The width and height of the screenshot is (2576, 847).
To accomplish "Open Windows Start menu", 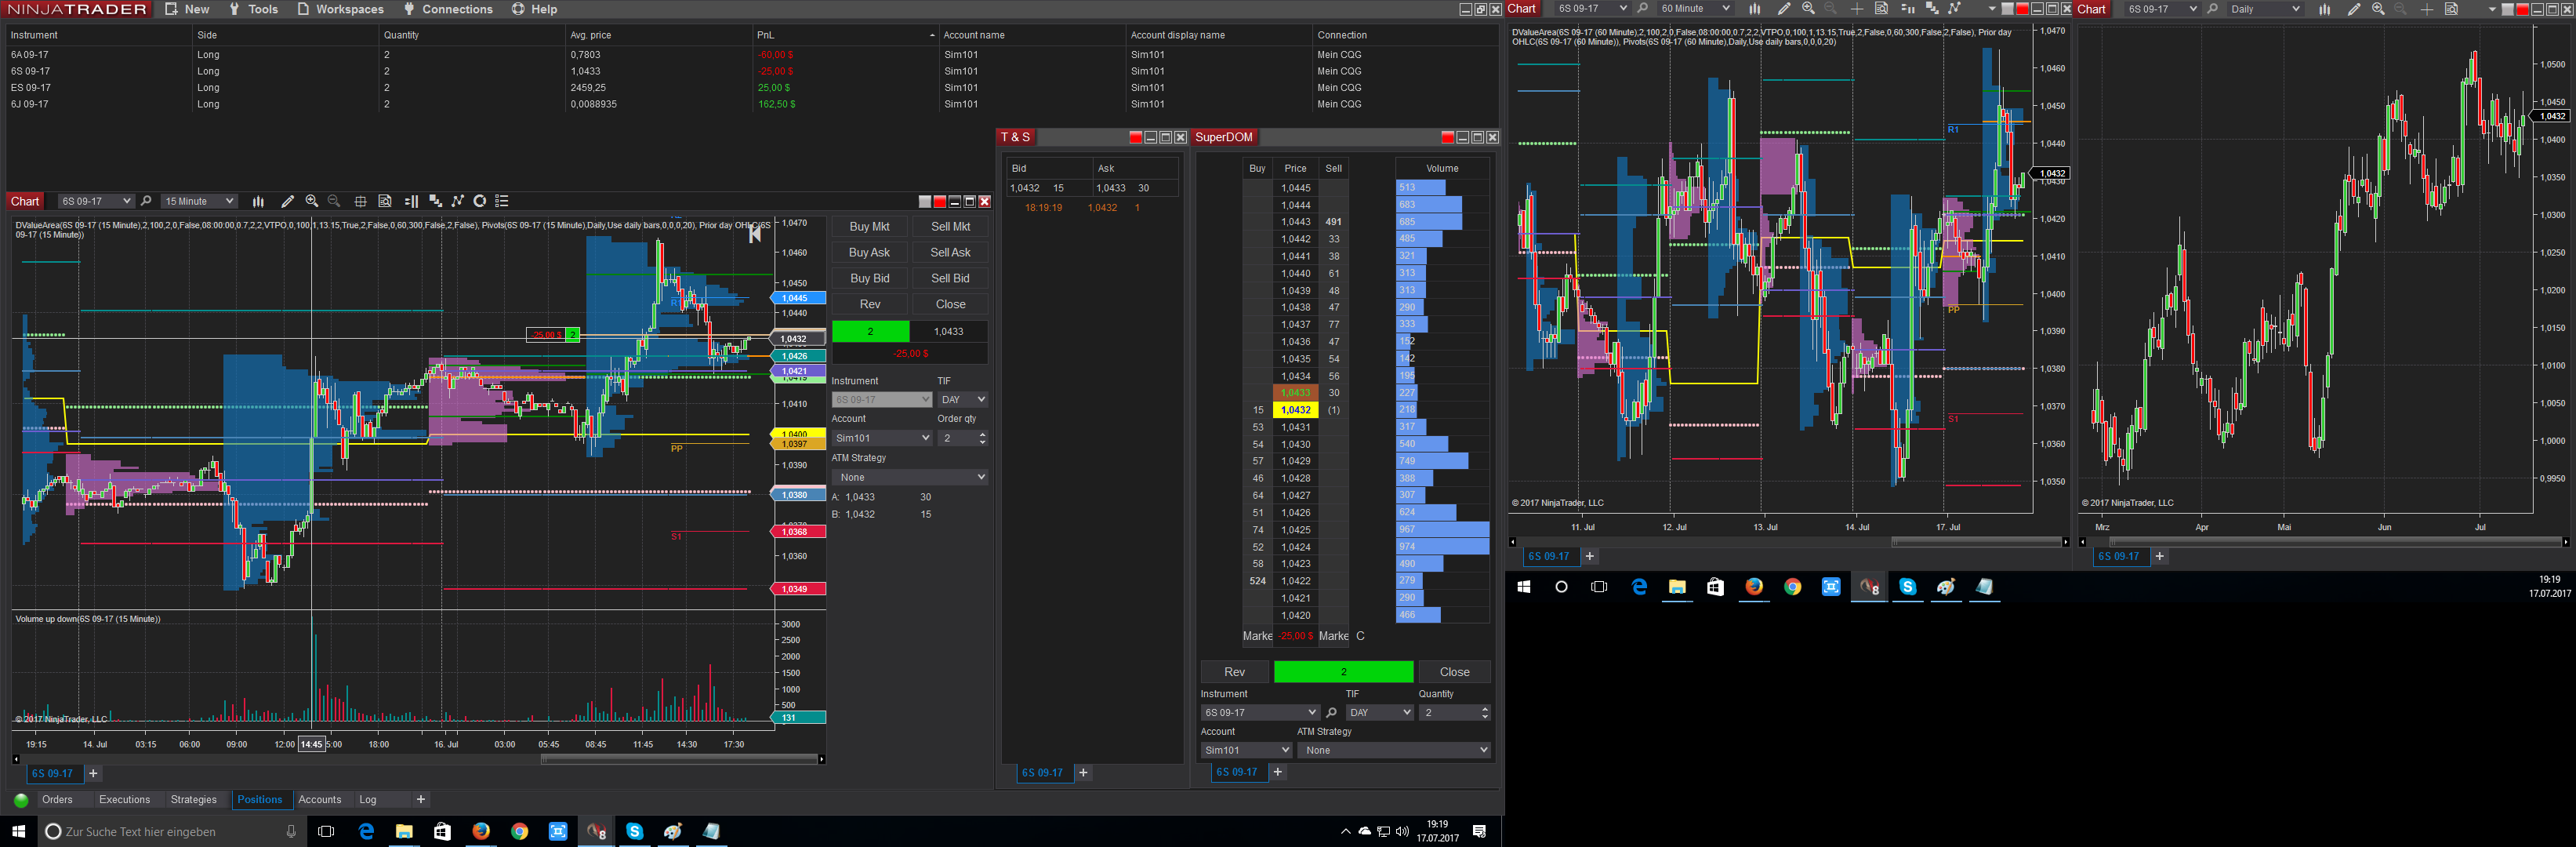I will coord(18,832).
